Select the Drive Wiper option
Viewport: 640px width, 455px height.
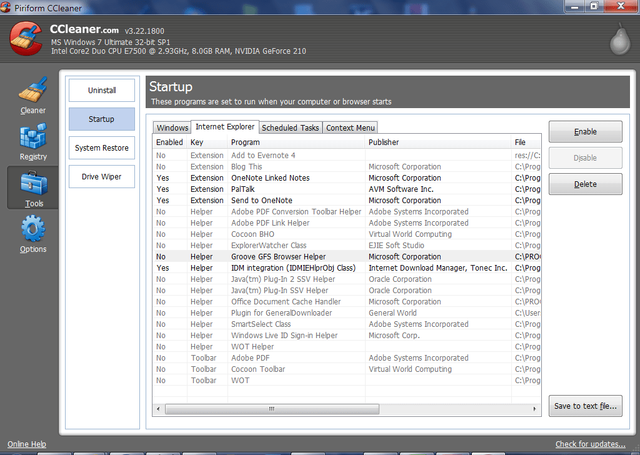(101, 177)
